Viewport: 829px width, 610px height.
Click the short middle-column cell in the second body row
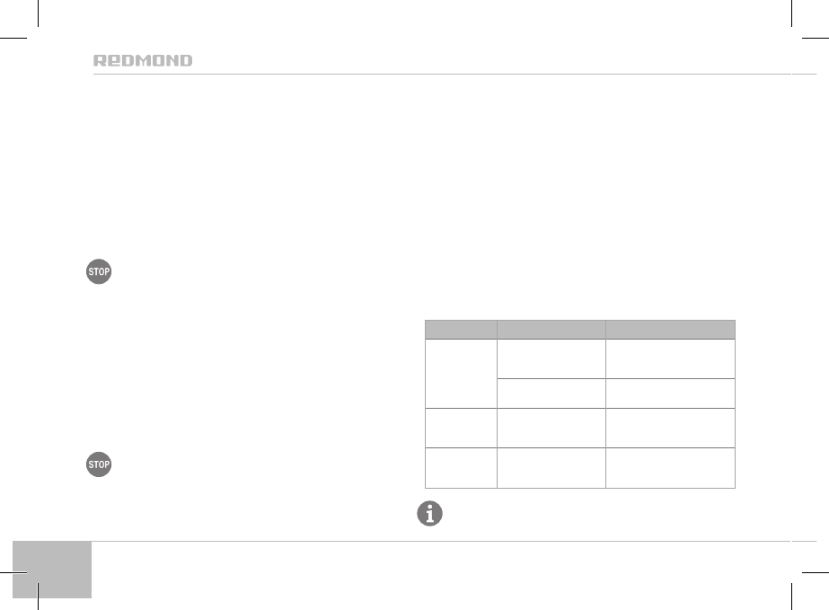tap(552, 393)
